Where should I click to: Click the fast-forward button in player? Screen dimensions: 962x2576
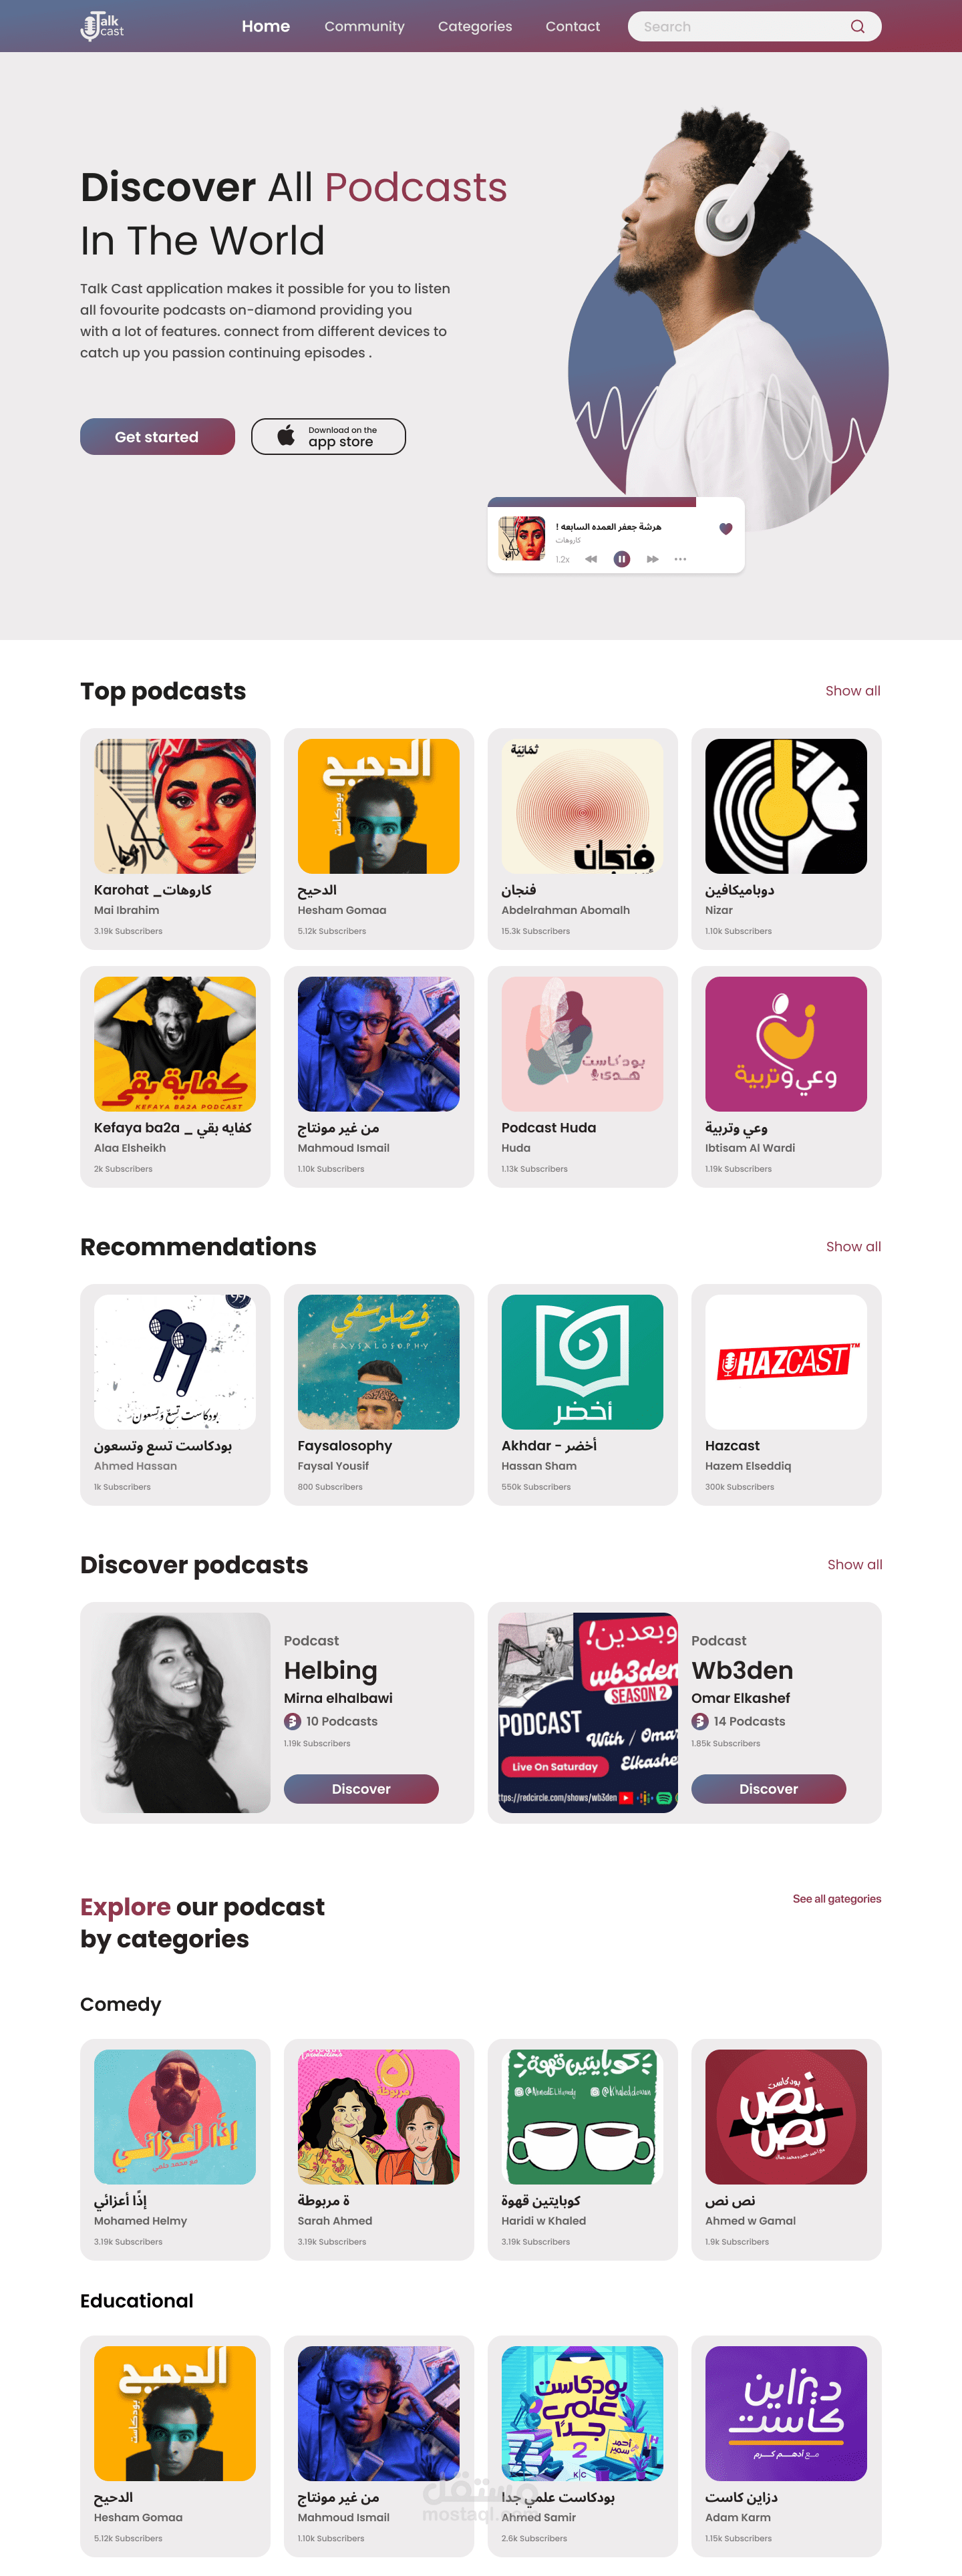pos(652,559)
